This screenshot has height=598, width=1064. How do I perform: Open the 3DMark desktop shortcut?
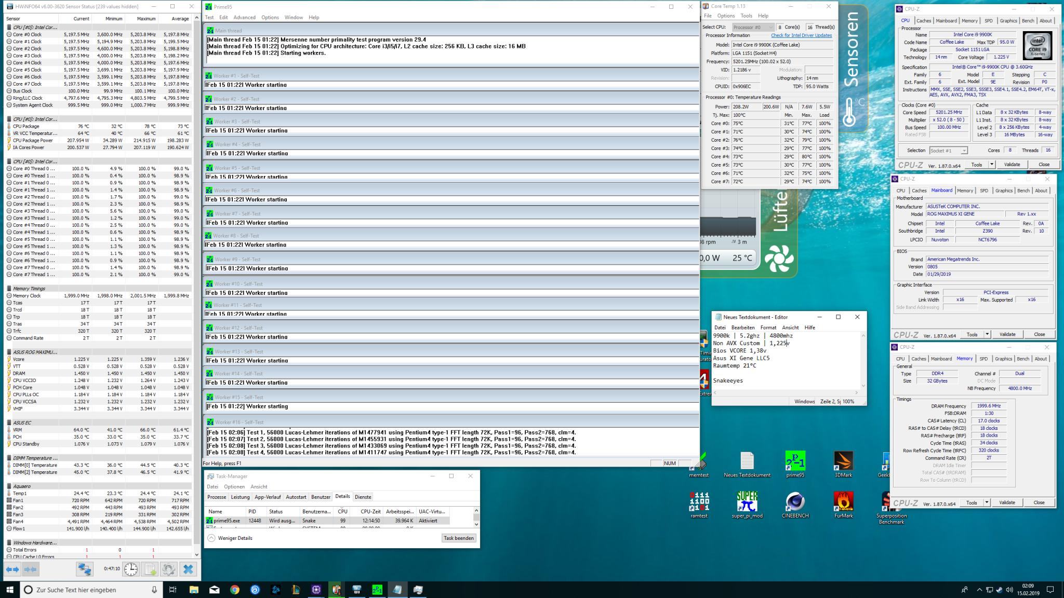click(843, 464)
